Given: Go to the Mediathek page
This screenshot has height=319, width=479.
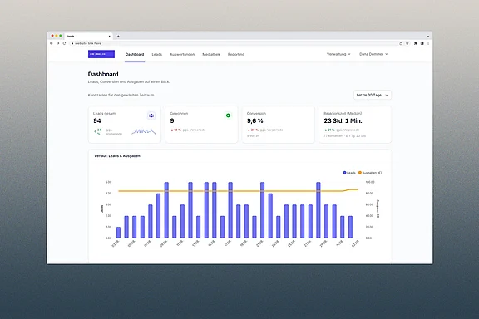Looking at the screenshot, I should [x=211, y=54].
